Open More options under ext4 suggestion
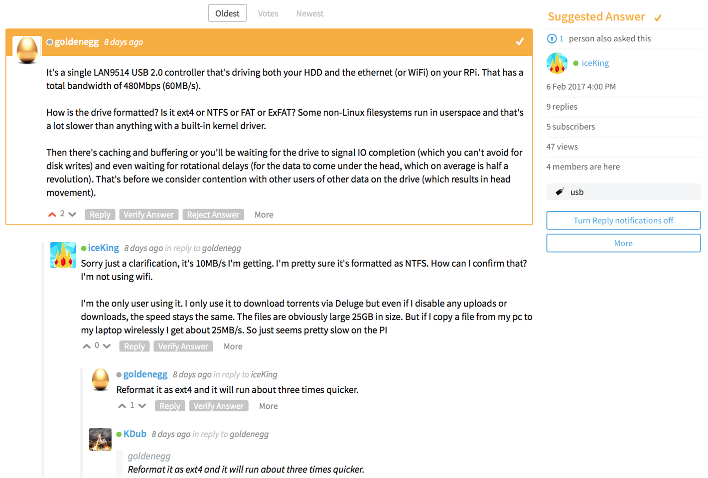Screen dimensions: 708x478 tap(269, 406)
